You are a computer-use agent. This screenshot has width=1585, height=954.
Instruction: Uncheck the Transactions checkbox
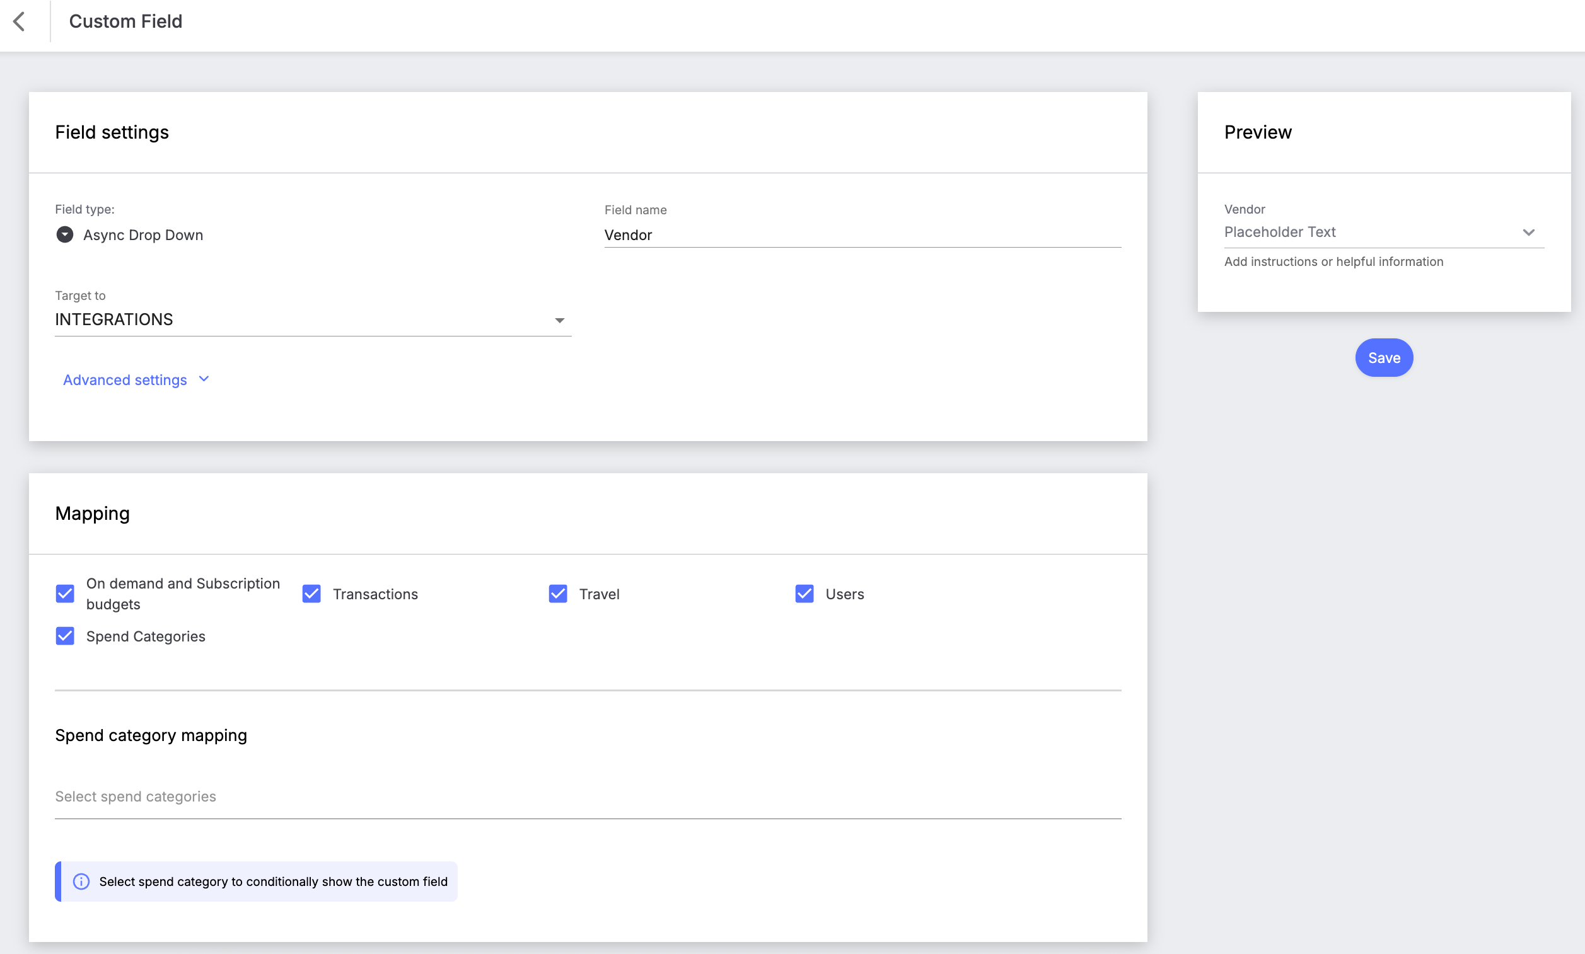311,594
